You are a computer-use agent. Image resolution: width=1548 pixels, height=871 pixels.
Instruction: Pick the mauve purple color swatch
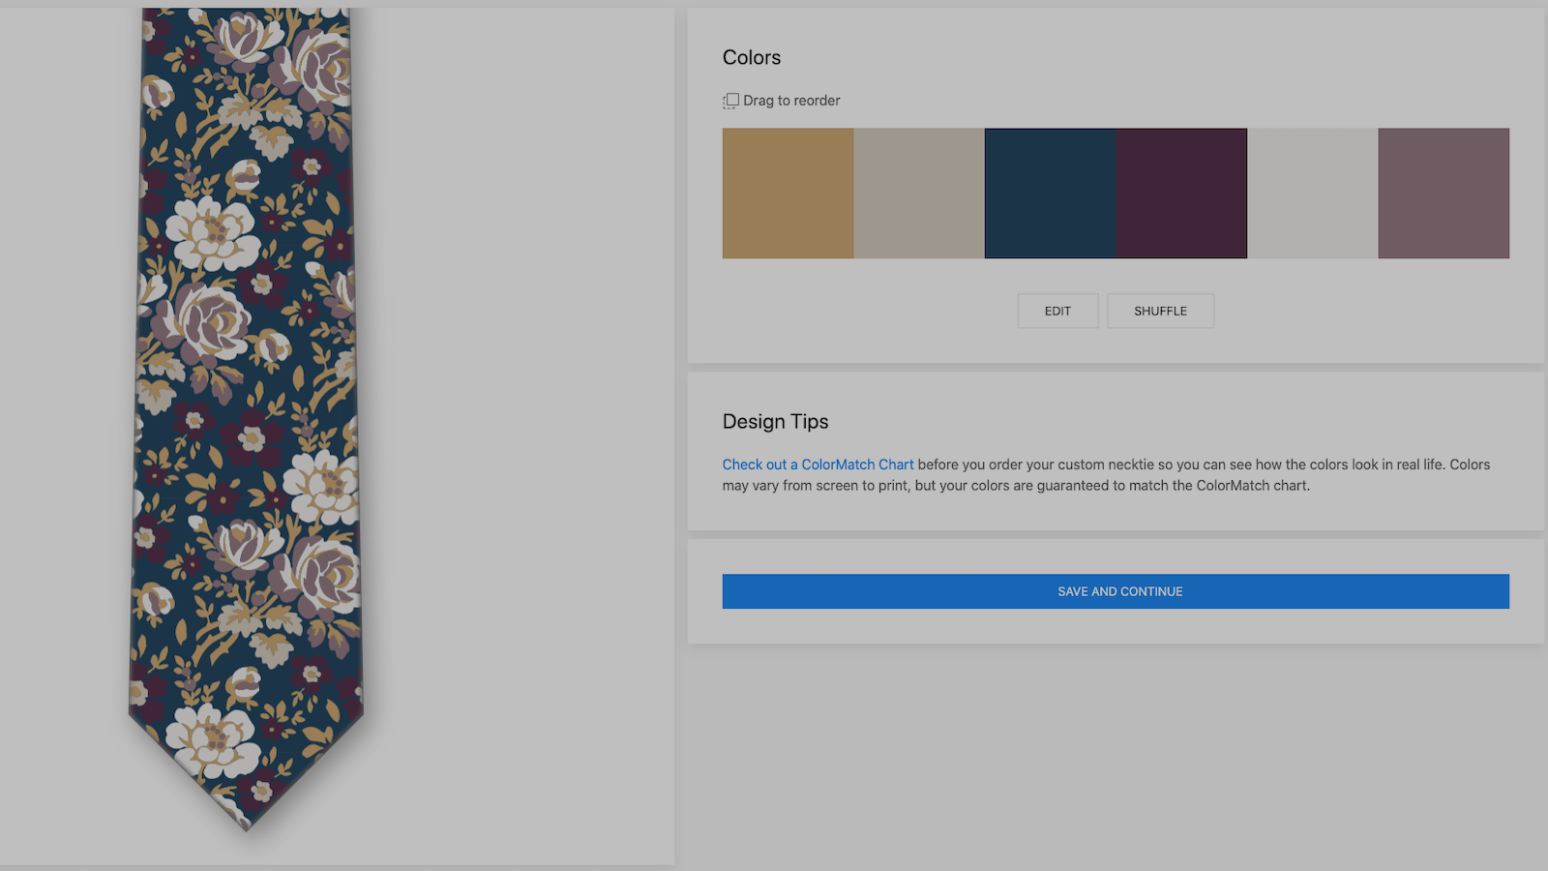click(x=1444, y=194)
